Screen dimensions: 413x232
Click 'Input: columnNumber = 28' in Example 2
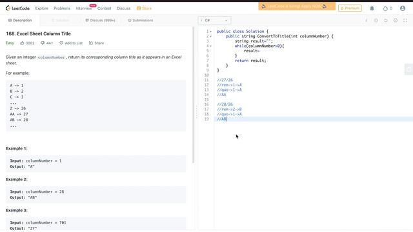click(x=37, y=192)
